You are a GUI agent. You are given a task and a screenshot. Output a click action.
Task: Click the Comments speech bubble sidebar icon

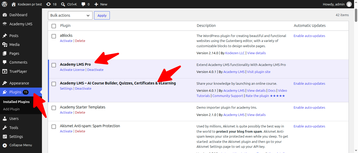tap(5, 62)
